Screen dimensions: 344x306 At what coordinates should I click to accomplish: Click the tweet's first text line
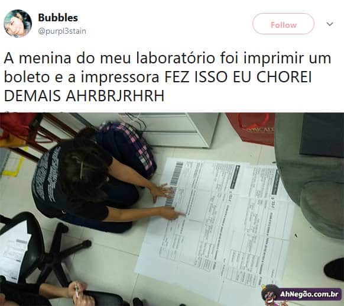tap(167, 58)
